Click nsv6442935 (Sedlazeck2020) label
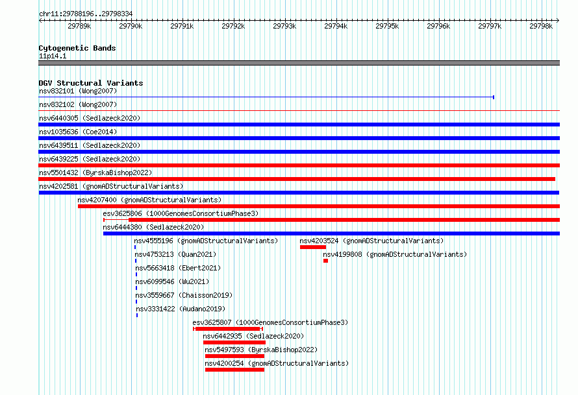Screen dimensions: 578x395 pos(253,336)
